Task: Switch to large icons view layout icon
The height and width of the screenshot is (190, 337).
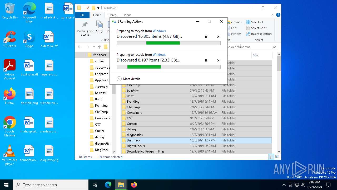Action: click(277, 157)
